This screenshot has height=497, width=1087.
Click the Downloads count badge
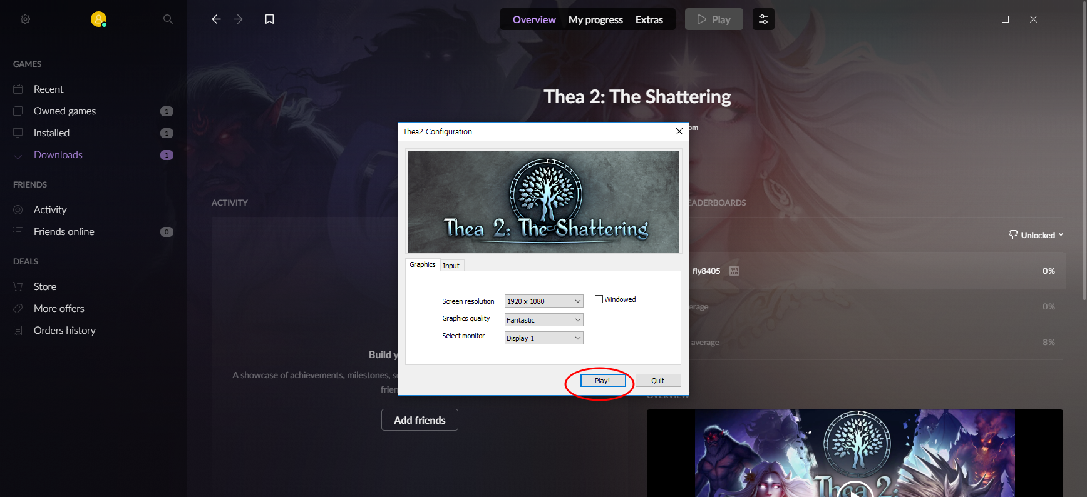tap(167, 155)
